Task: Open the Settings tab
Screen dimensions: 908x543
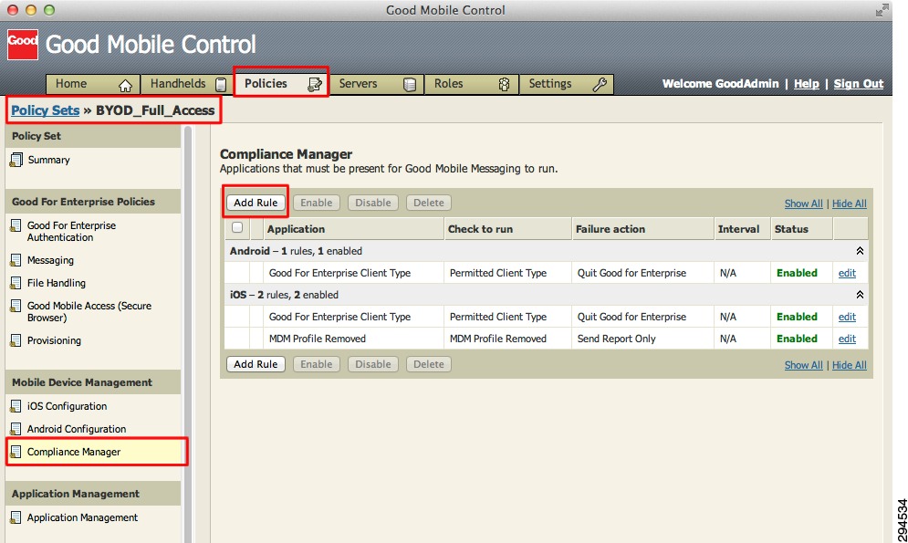Action: click(567, 85)
